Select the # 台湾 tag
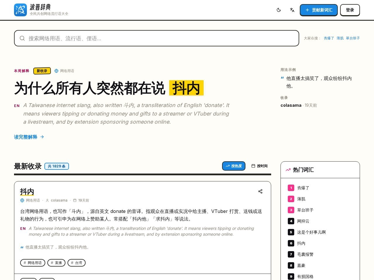 77,263
